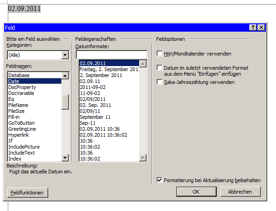276x211 pixels.
Task: Uncheck Formatierung bei Aktualisierung beibehalten
Action: pyautogui.click(x=160, y=180)
